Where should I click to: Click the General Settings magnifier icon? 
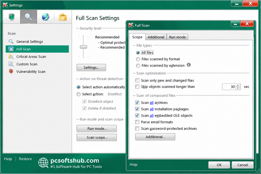(x=11, y=41)
